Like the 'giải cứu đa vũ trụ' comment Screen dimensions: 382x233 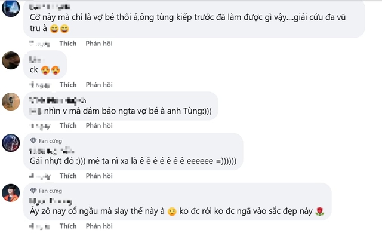click(68, 44)
